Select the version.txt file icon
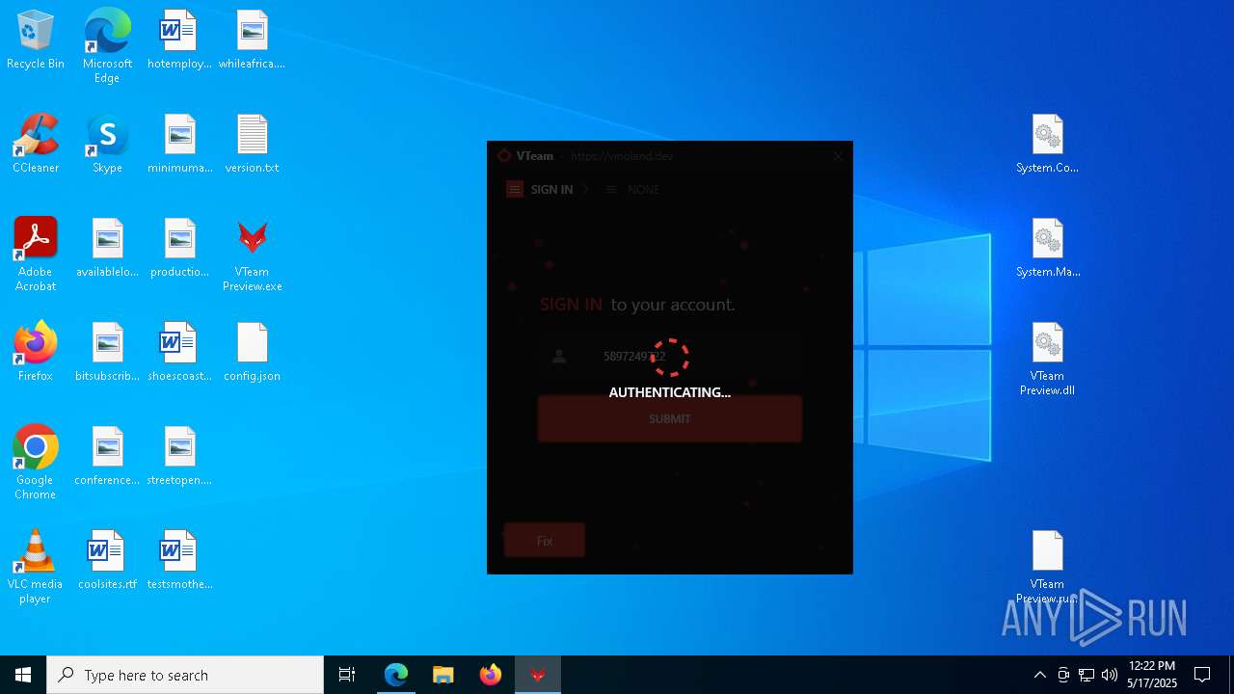1234x694 pixels. pos(252,145)
